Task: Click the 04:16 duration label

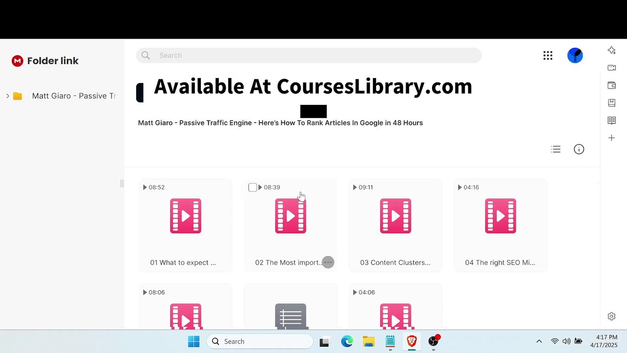Action: pos(471,187)
